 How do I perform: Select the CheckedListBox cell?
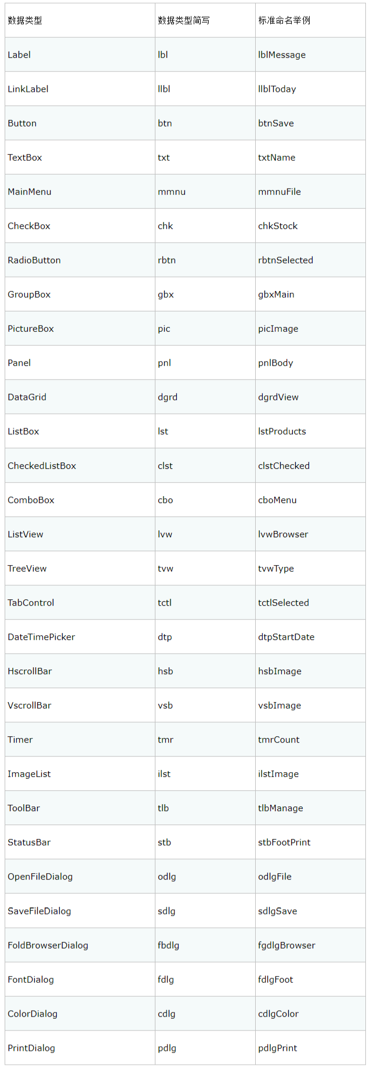(42, 465)
